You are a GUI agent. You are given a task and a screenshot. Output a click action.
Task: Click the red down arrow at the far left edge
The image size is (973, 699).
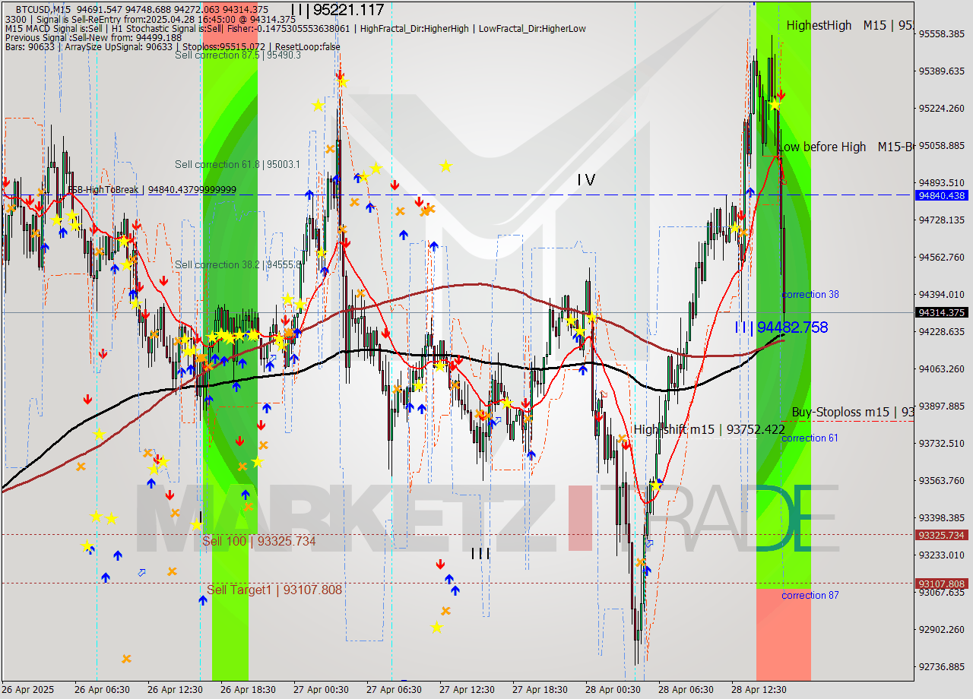pyautogui.click(x=8, y=181)
